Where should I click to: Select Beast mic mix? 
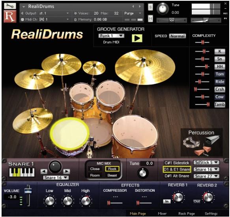coord(112,175)
